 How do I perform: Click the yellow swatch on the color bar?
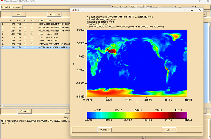tap(132, 115)
